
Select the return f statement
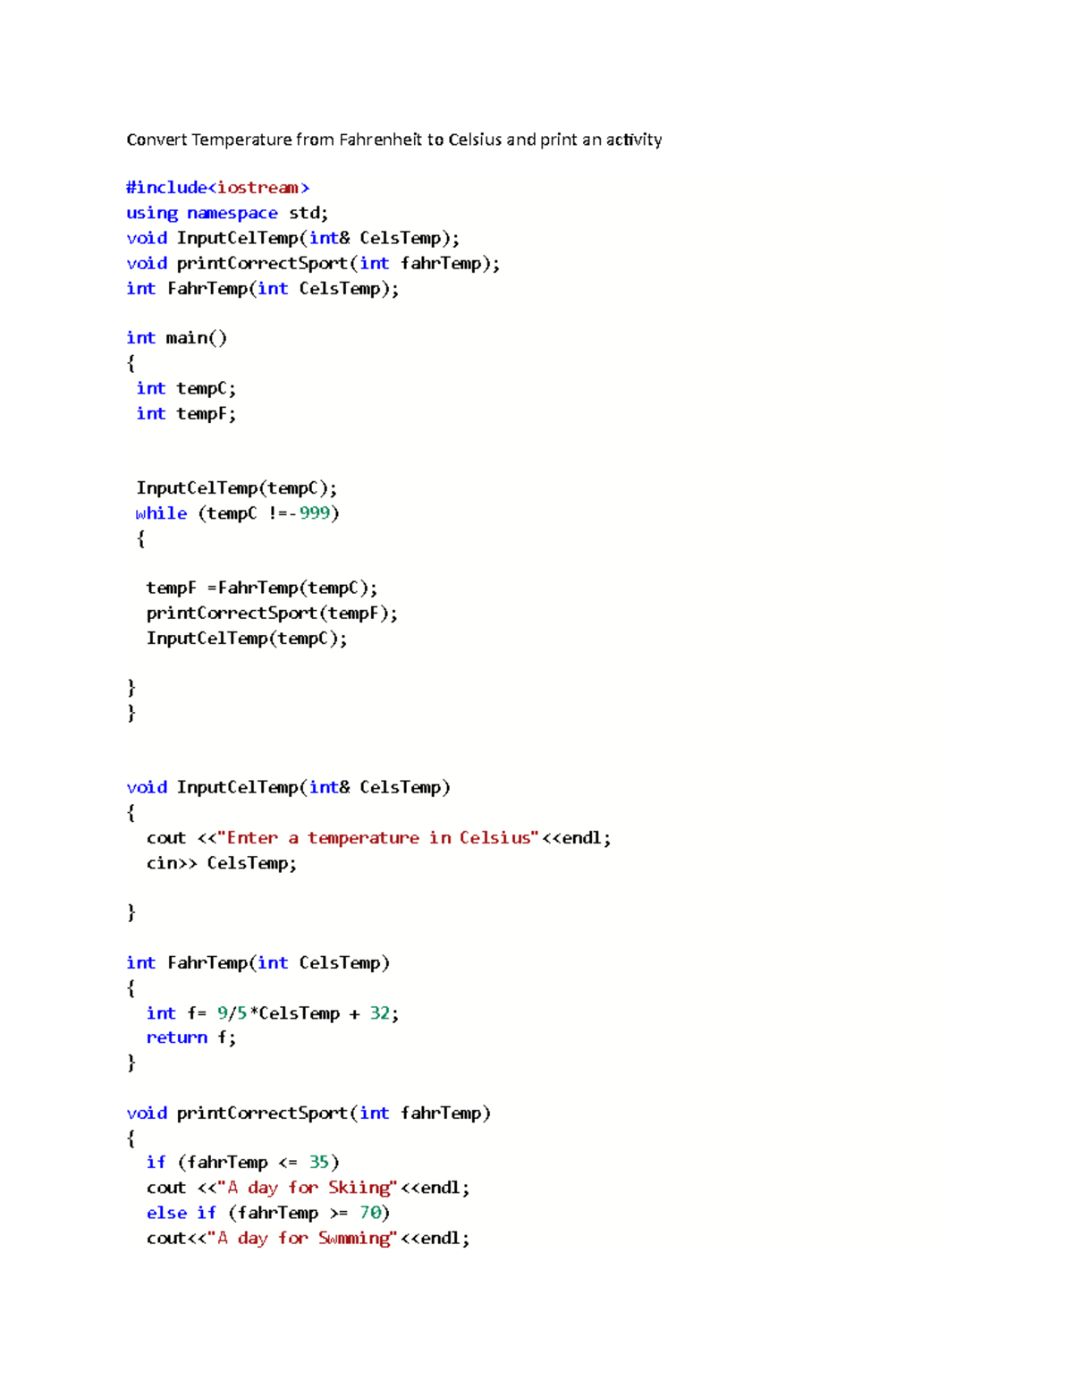(x=190, y=1038)
